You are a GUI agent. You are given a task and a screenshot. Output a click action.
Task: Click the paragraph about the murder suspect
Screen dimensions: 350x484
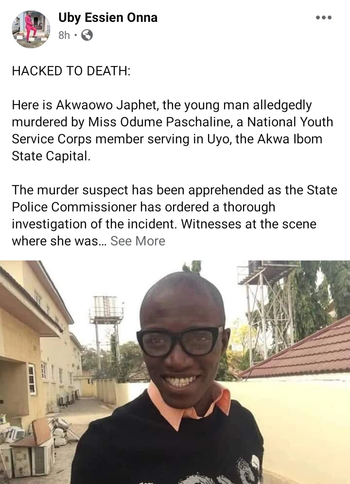[x=175, y=215]
